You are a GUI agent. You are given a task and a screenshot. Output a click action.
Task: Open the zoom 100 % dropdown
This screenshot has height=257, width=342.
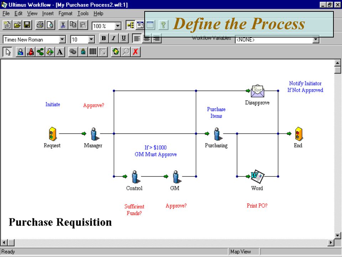click(118, 26)
